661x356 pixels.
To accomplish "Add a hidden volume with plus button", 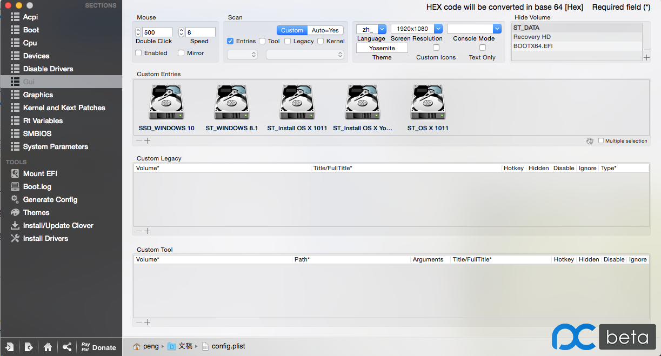I will [647, 57].
